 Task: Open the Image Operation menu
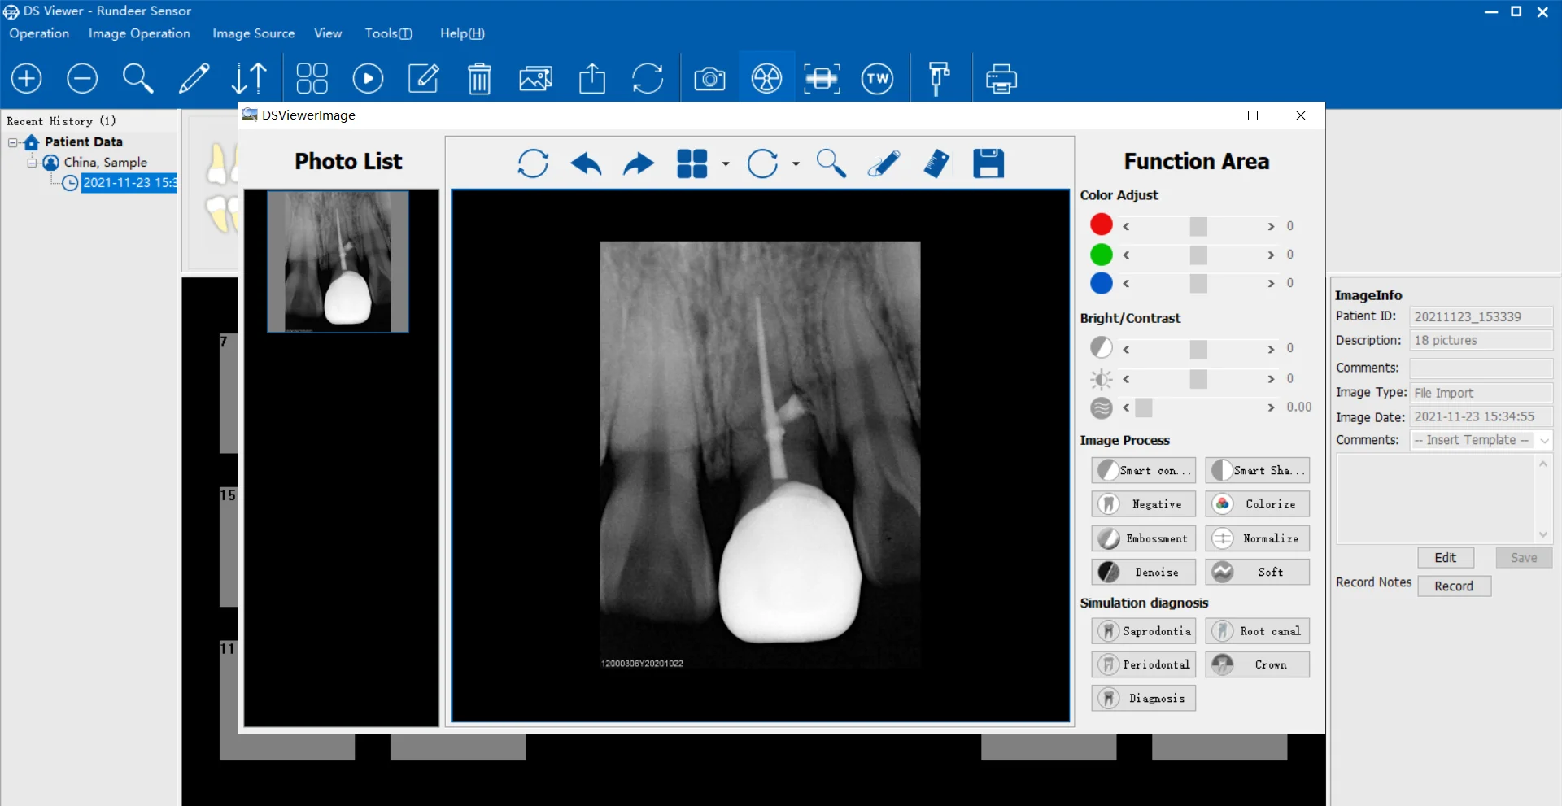pos(139,33)
